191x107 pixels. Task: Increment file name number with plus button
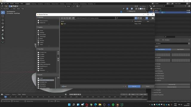point(125,86)
